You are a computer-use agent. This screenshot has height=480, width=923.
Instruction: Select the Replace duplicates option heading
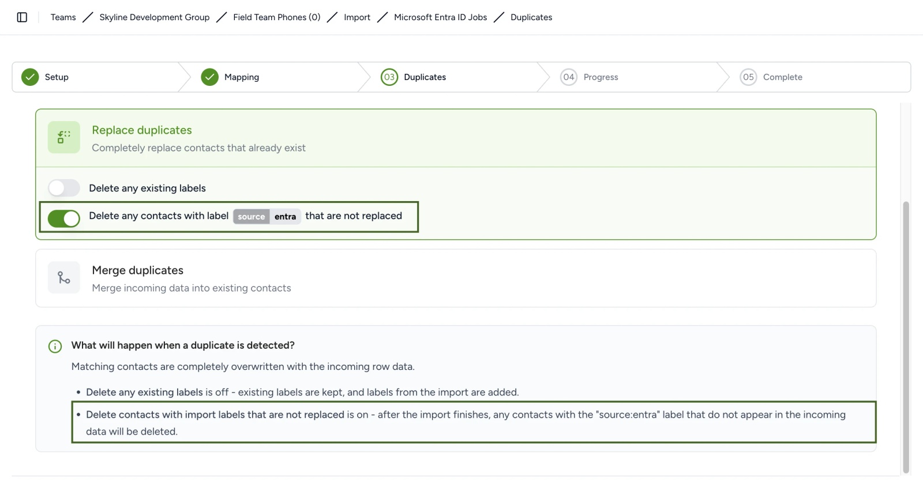pyautogui.click(x=142, y=130)
